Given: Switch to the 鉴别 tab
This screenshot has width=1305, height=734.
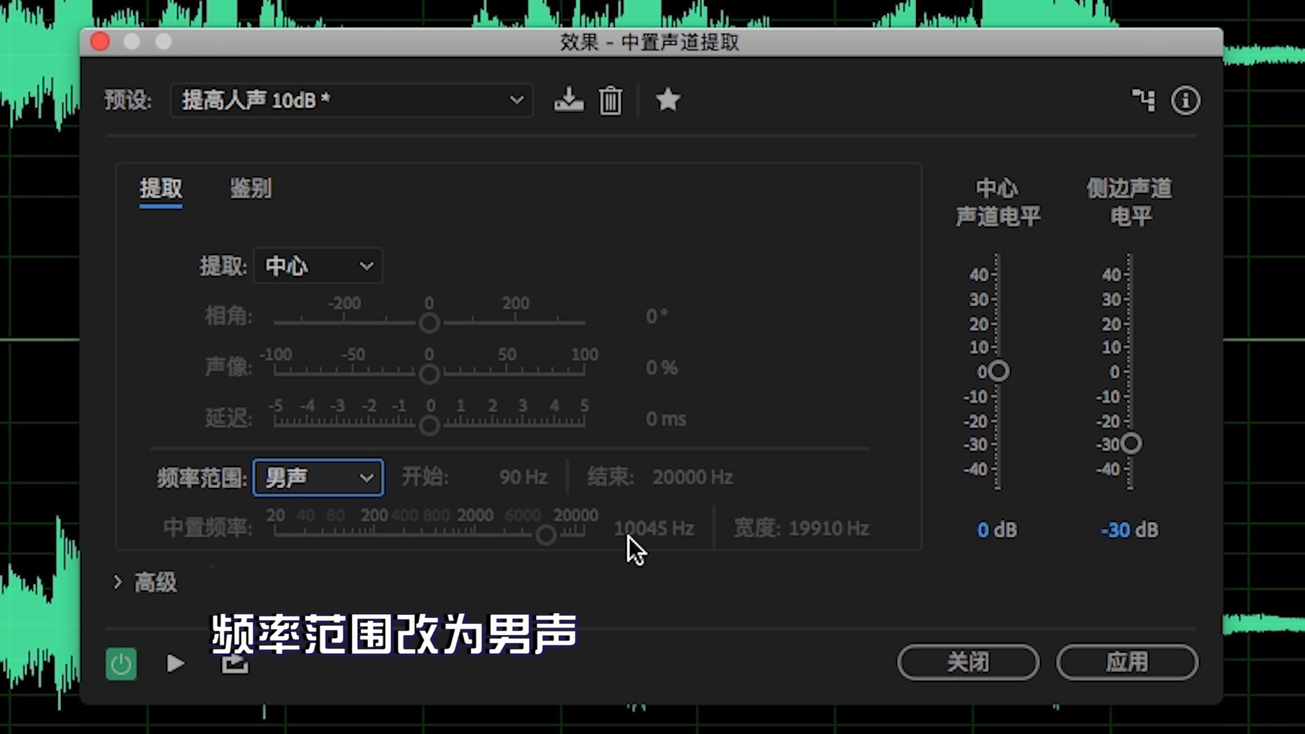Looking at the screenshot, I should tap(251, 189).
